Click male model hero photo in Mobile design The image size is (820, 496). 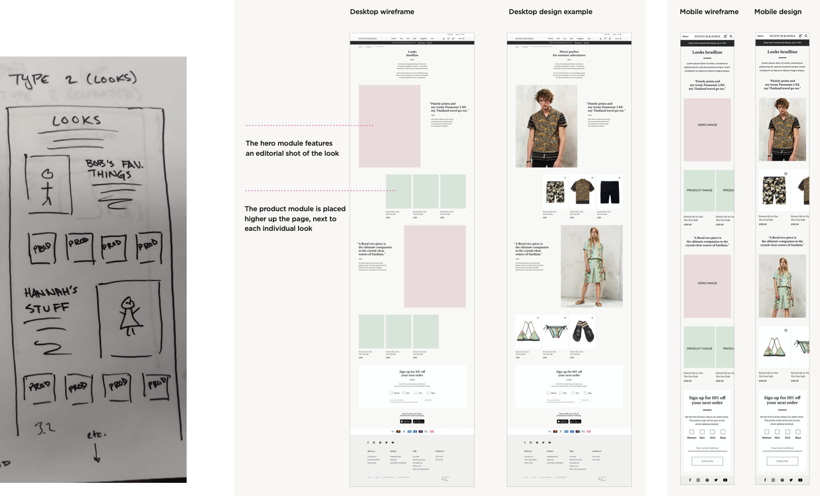coord(783,130)
